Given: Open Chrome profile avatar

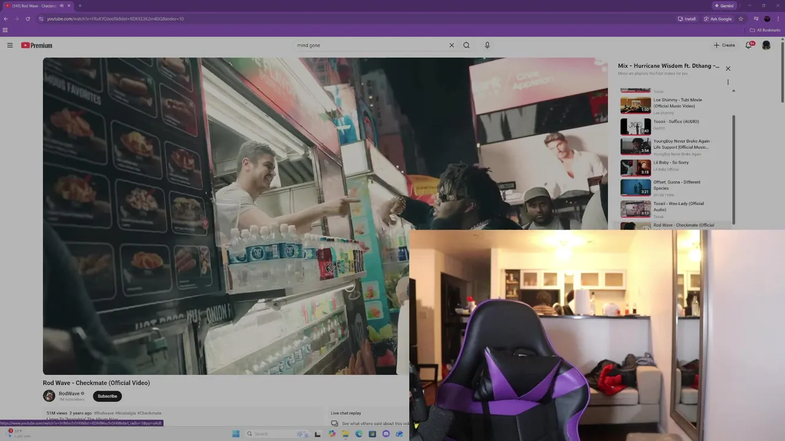Looking at the screenshot, I should tap(767, 19).
